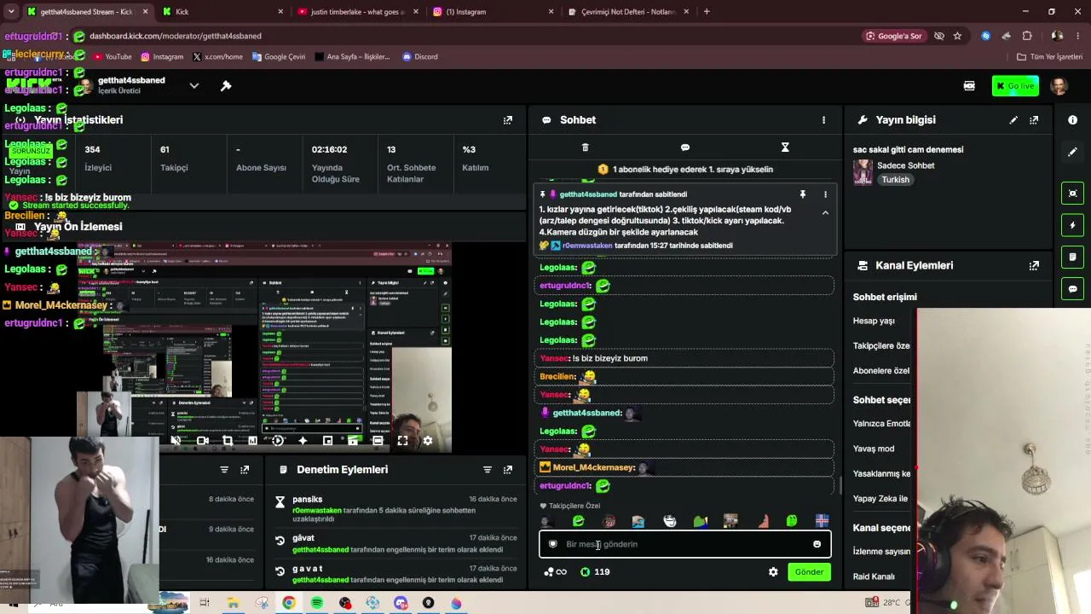Select the green smiling emote in emote row
Viewport: 1091px width, 614px height.
[579, 521]
